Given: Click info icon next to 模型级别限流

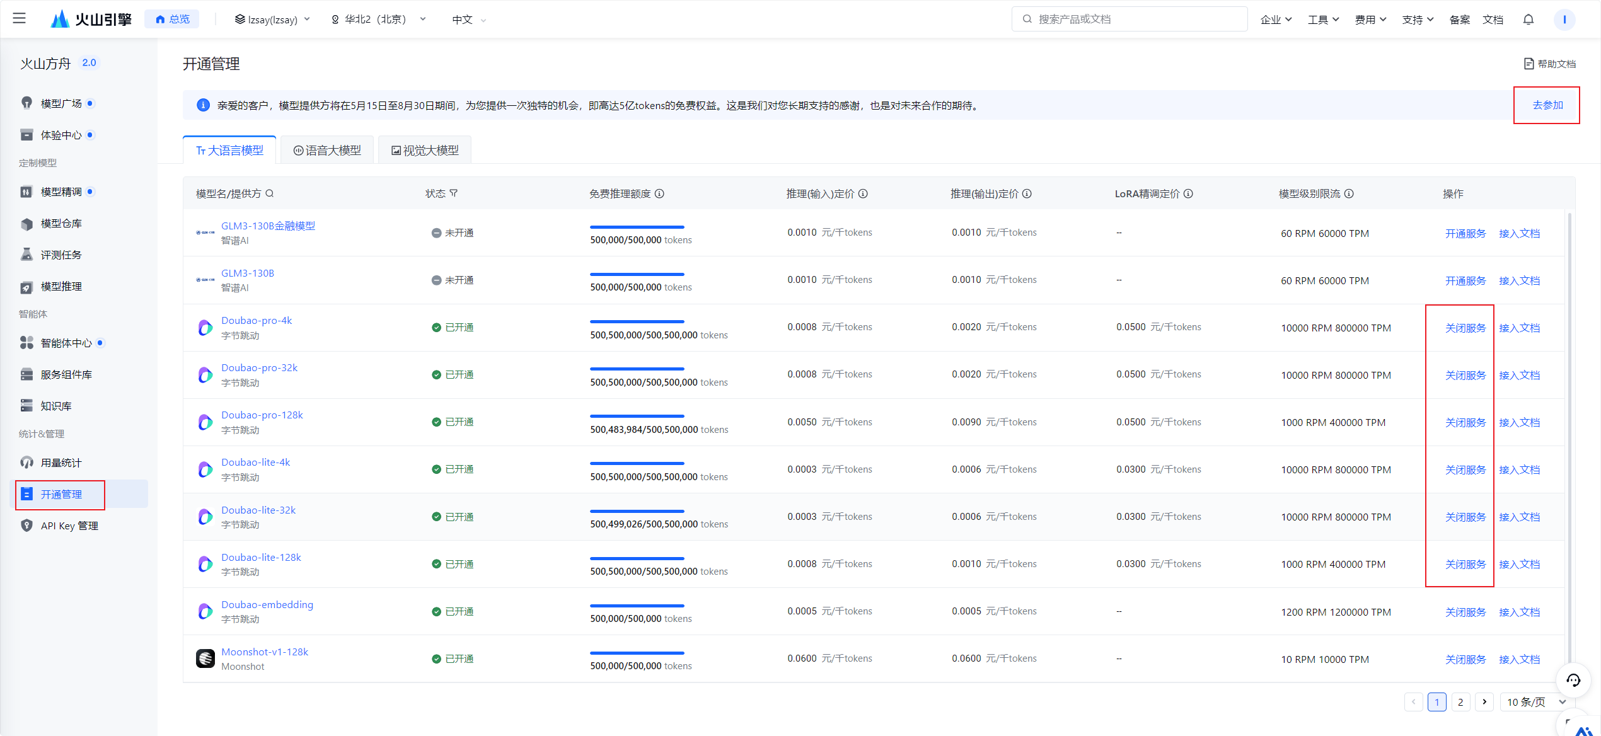Looking at the screenshot, I should click(x=1349, y=193).
